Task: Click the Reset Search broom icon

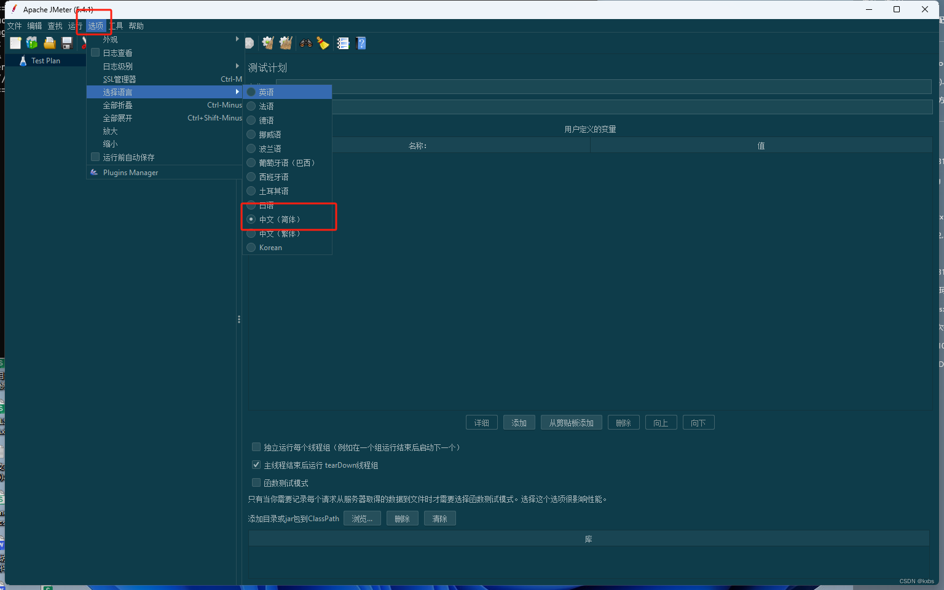Action: coord(323,43)
